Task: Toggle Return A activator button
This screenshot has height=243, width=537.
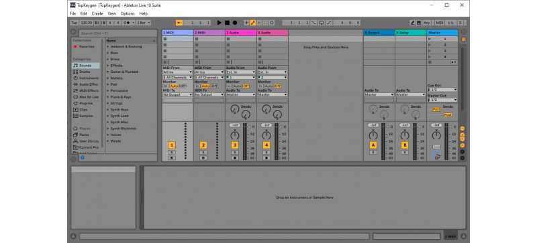Action: [x=373, y=145]
